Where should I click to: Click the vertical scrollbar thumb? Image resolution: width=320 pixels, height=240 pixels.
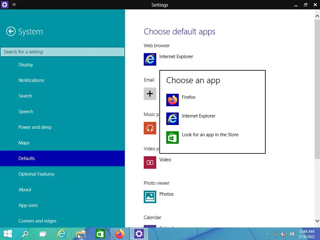(317, 89)
